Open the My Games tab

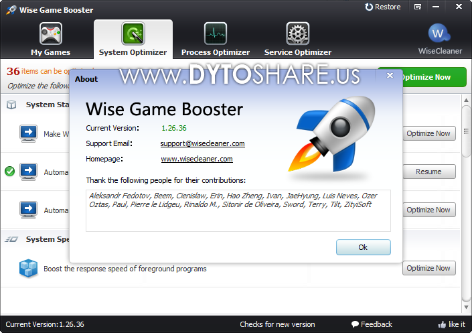tap(51, 39)
